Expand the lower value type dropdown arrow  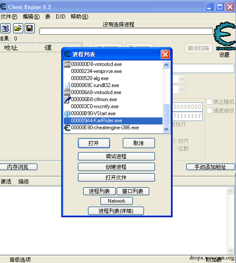coord(181,90)
